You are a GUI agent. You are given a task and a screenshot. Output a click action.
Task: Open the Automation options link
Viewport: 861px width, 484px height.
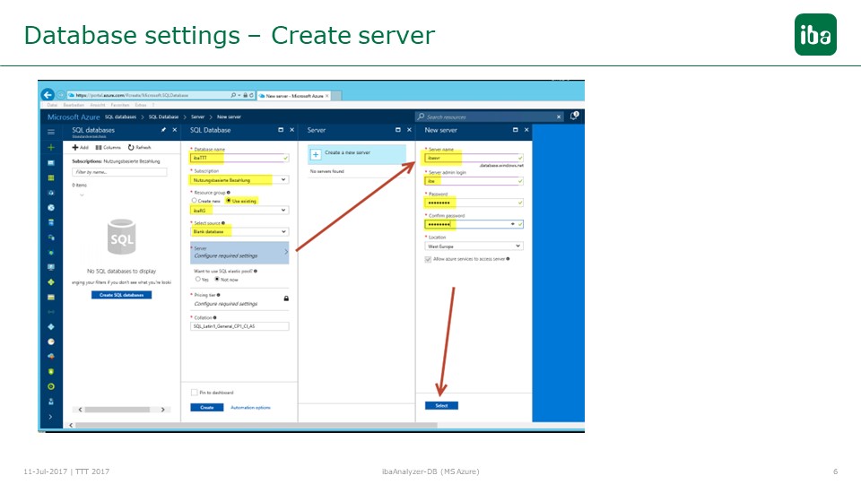[x=250, y=408]
